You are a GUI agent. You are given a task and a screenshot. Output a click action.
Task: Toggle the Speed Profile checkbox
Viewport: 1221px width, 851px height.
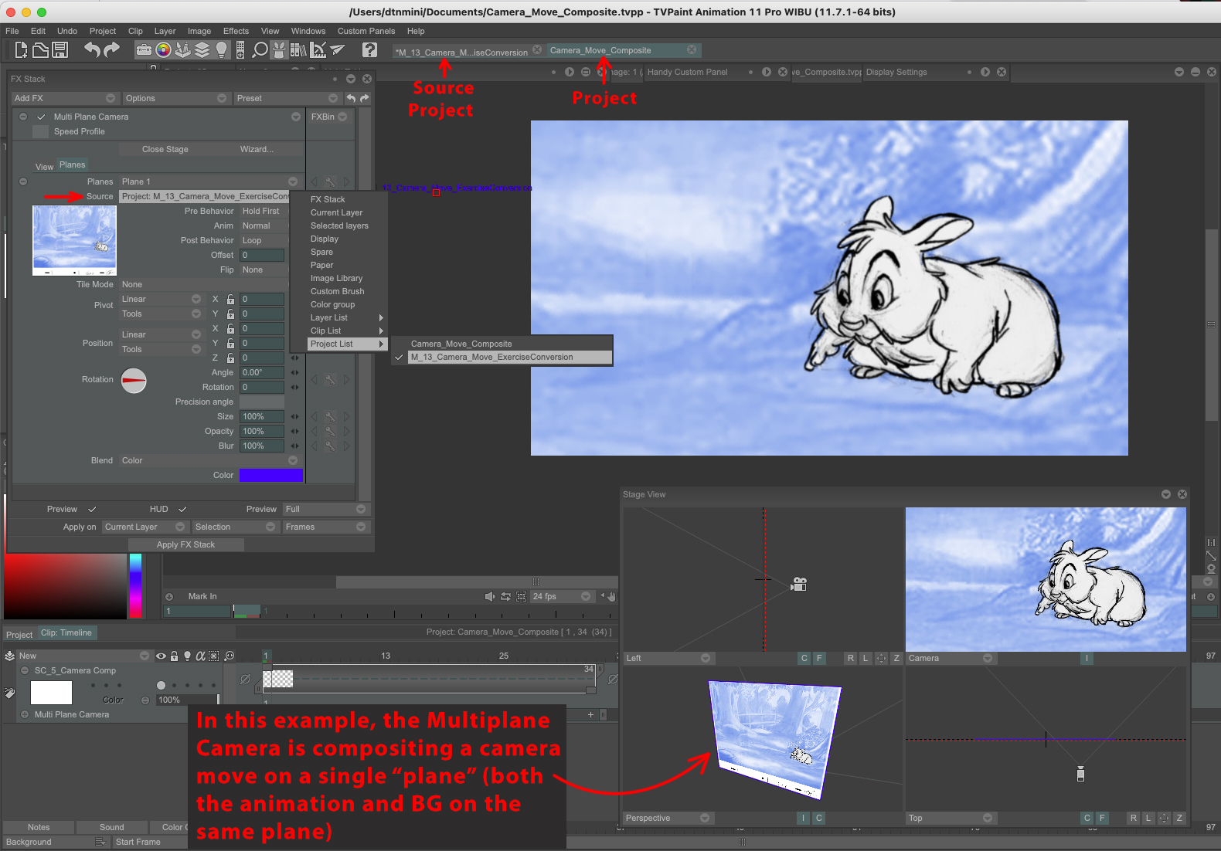point(41,131)
